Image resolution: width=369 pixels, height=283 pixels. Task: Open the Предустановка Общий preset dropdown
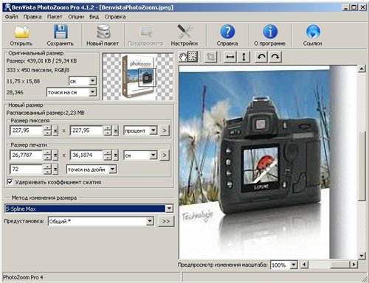(x=150, y=221)
